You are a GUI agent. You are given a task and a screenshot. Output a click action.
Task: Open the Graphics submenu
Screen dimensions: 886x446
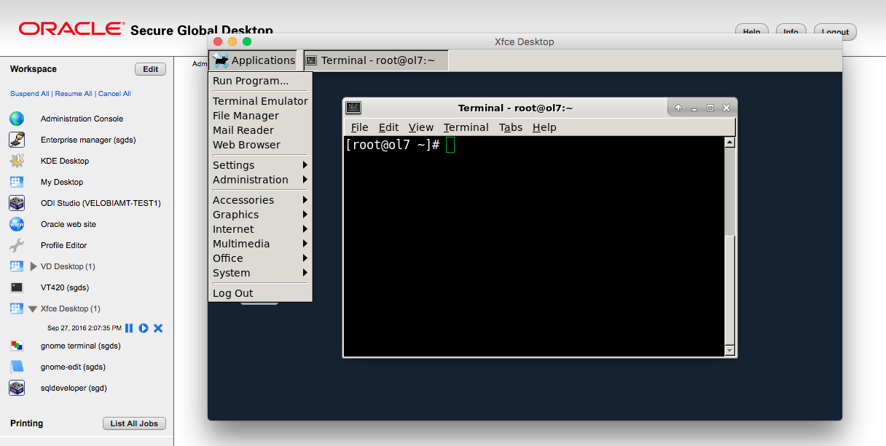click(x=260, y=215)
